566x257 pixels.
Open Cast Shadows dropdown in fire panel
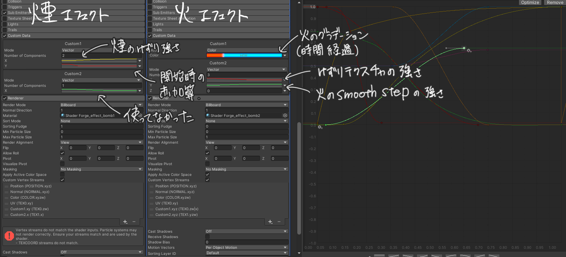pos(247,232)
